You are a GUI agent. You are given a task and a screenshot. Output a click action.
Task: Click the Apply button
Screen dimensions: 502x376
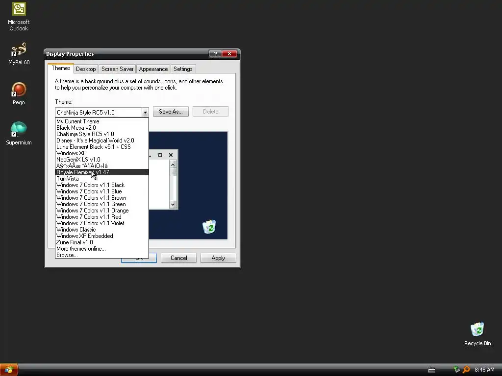coord(218,258)
